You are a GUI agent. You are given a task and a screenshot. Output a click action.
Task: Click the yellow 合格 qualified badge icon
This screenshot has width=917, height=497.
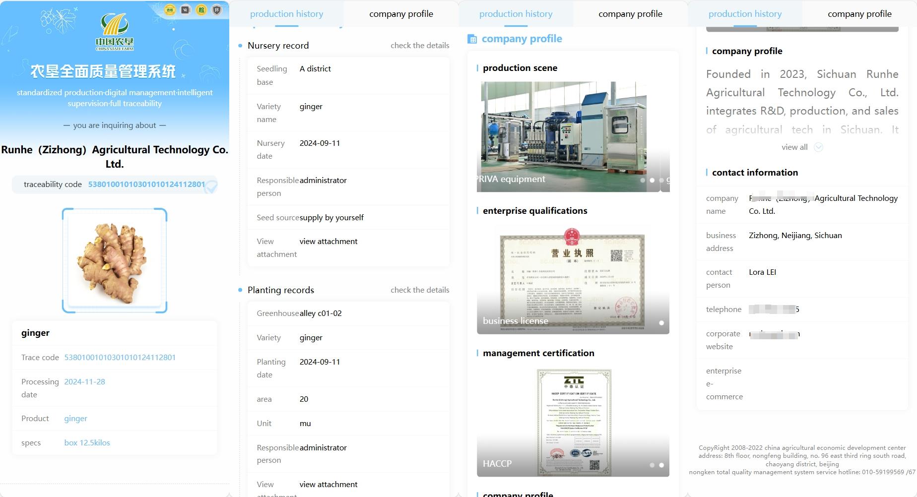click(170, 9)
